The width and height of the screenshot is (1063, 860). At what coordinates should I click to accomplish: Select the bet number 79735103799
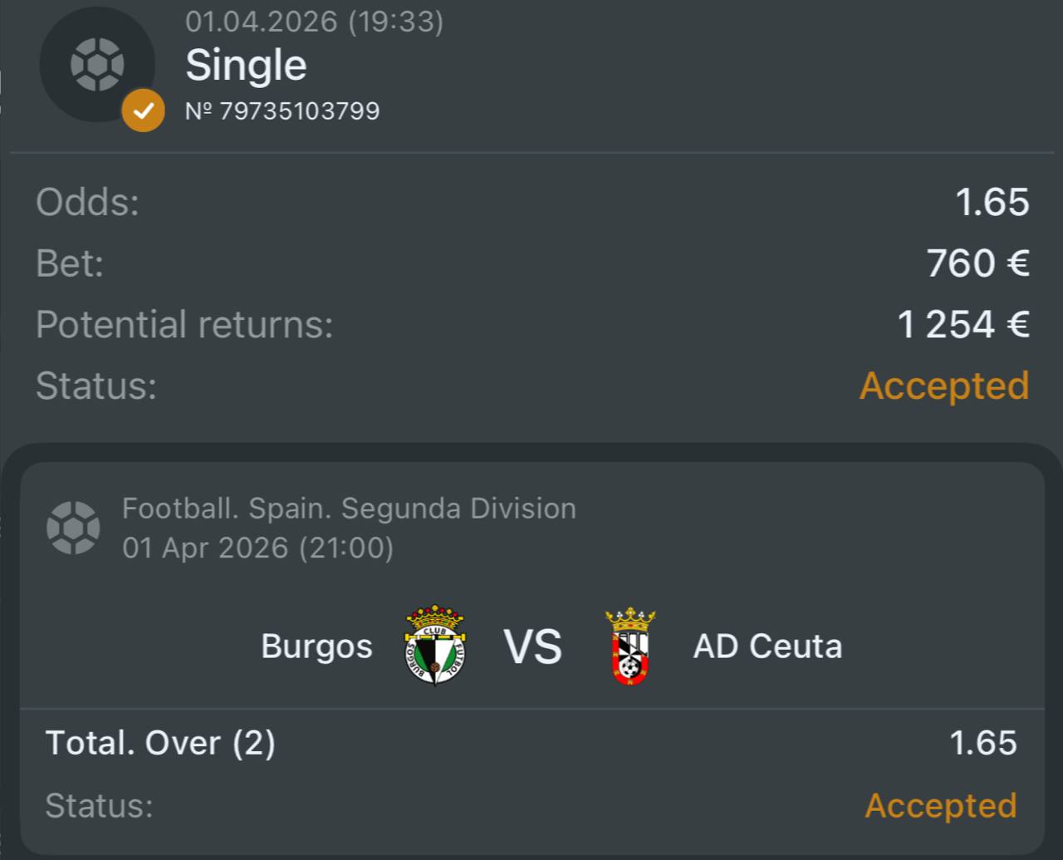[282, 111]
